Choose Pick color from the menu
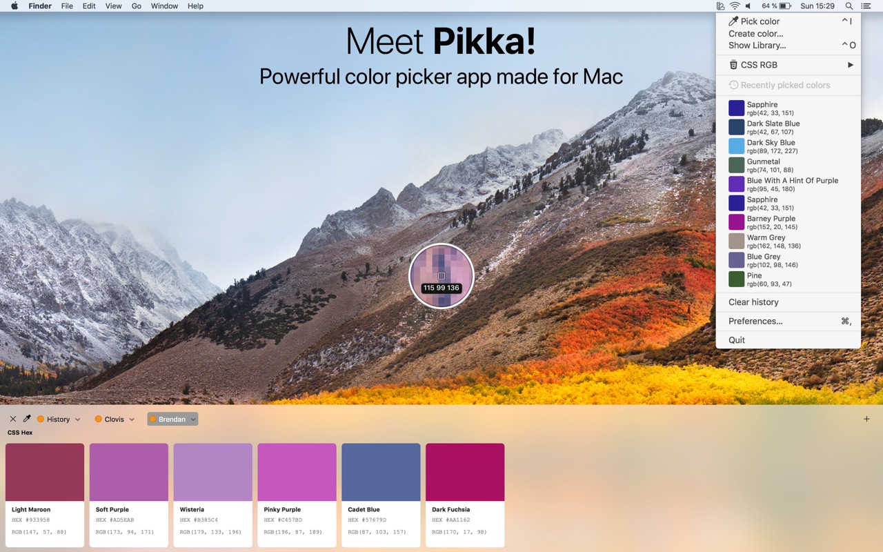 (788, 21)
